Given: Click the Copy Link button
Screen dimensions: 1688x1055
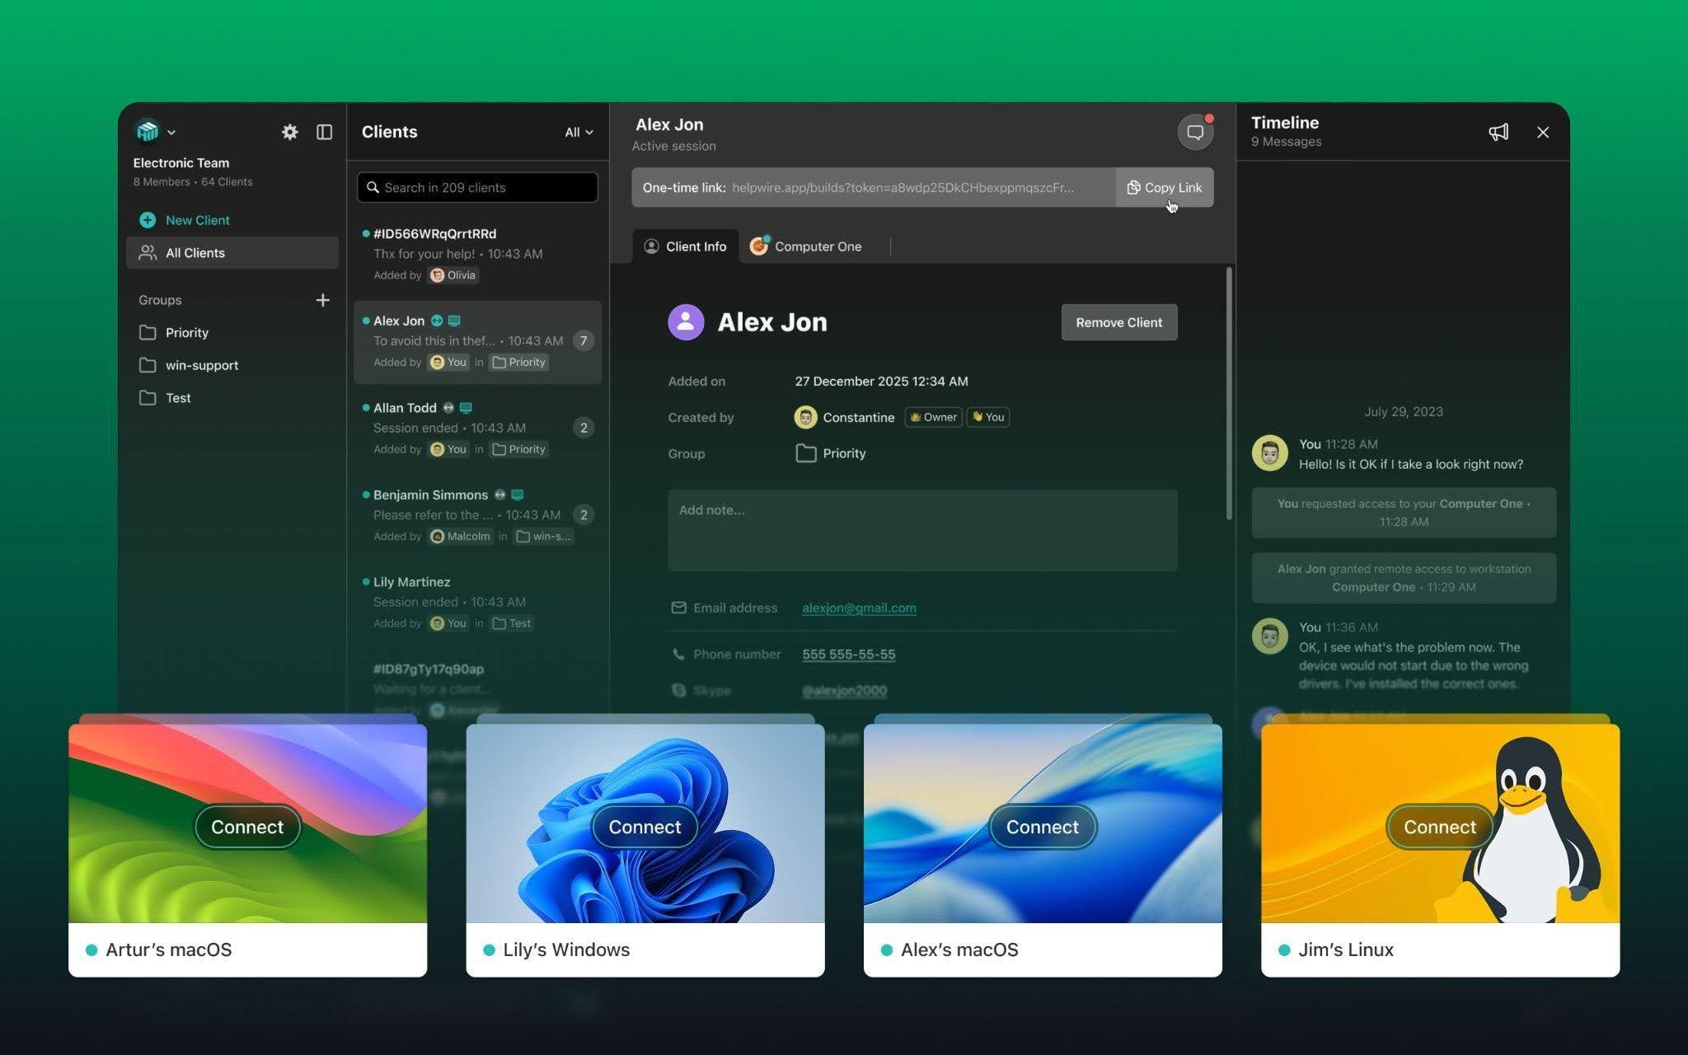Looking at the screenshot, I should tap(1164, 187).
